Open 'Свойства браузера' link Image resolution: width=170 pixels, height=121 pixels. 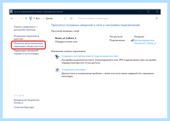point(24,107)
